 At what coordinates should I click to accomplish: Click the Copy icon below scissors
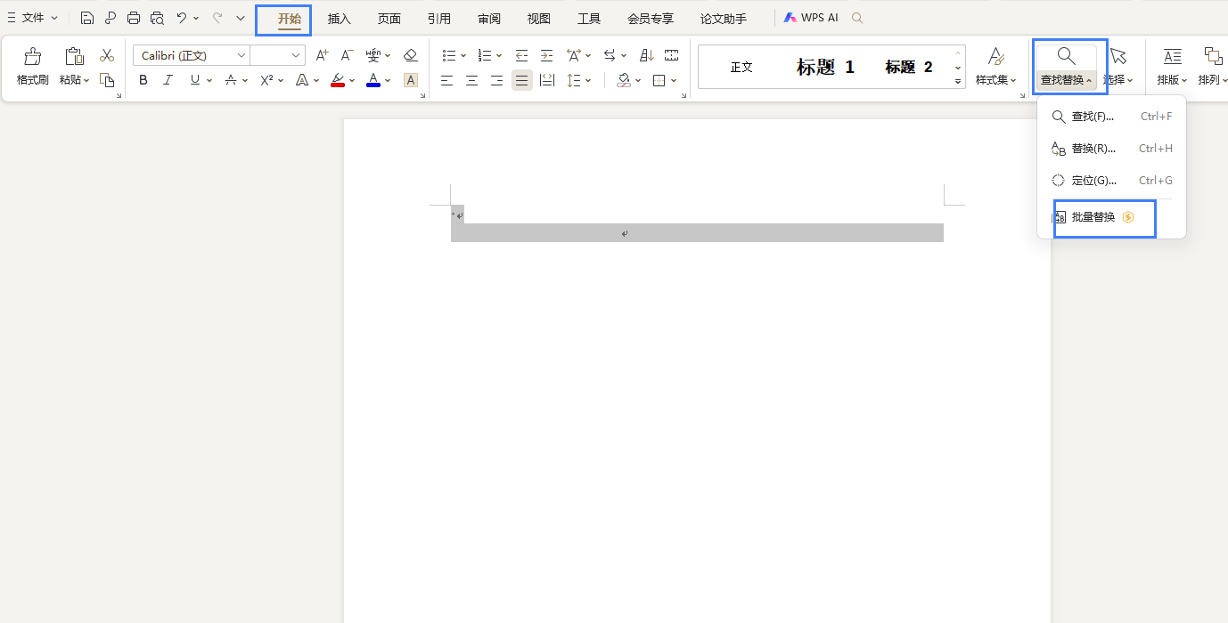coord(107,80)
